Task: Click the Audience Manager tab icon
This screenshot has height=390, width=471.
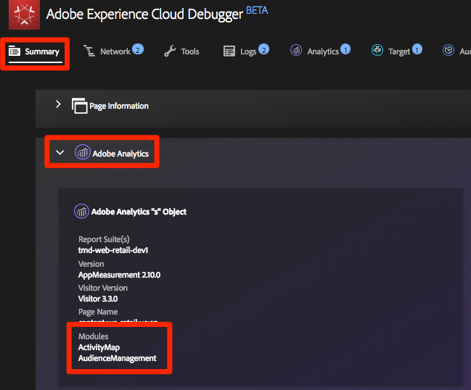Action: pyautogui.click(x=449, y=50)
